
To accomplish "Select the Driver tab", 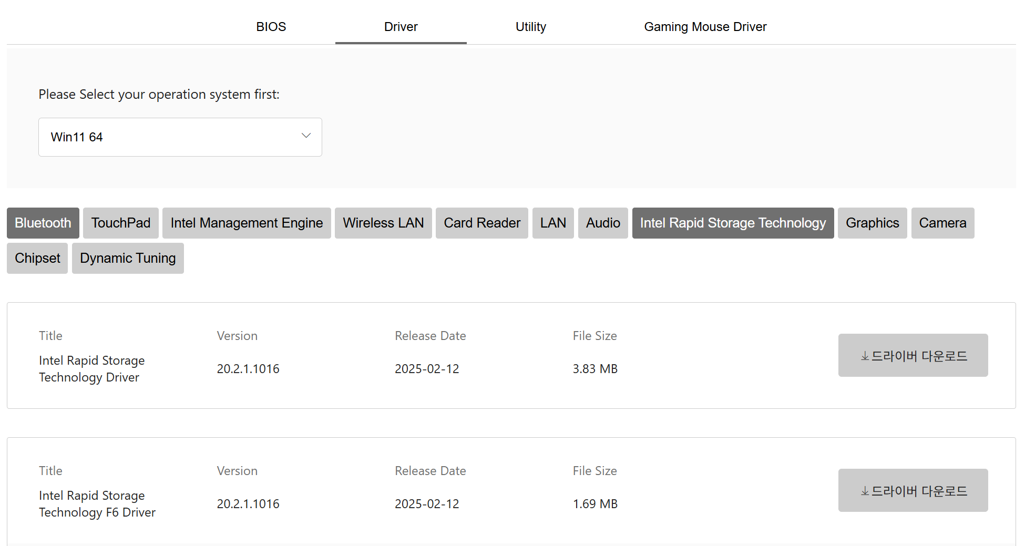I will [401, 27].
